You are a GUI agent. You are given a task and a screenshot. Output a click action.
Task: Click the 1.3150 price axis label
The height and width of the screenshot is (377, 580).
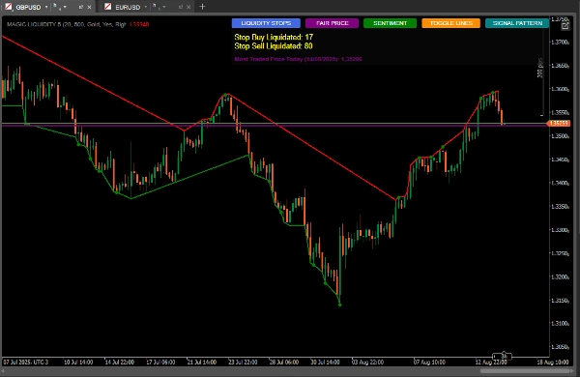click(x=560, y=301)
